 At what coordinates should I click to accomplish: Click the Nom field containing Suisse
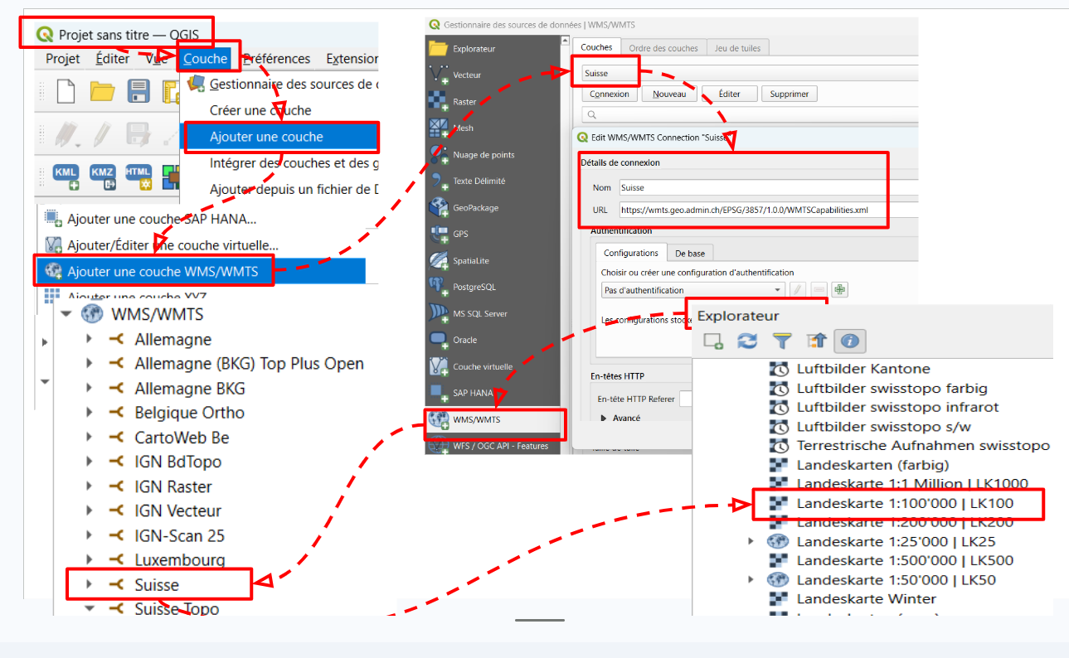[768, 188]
